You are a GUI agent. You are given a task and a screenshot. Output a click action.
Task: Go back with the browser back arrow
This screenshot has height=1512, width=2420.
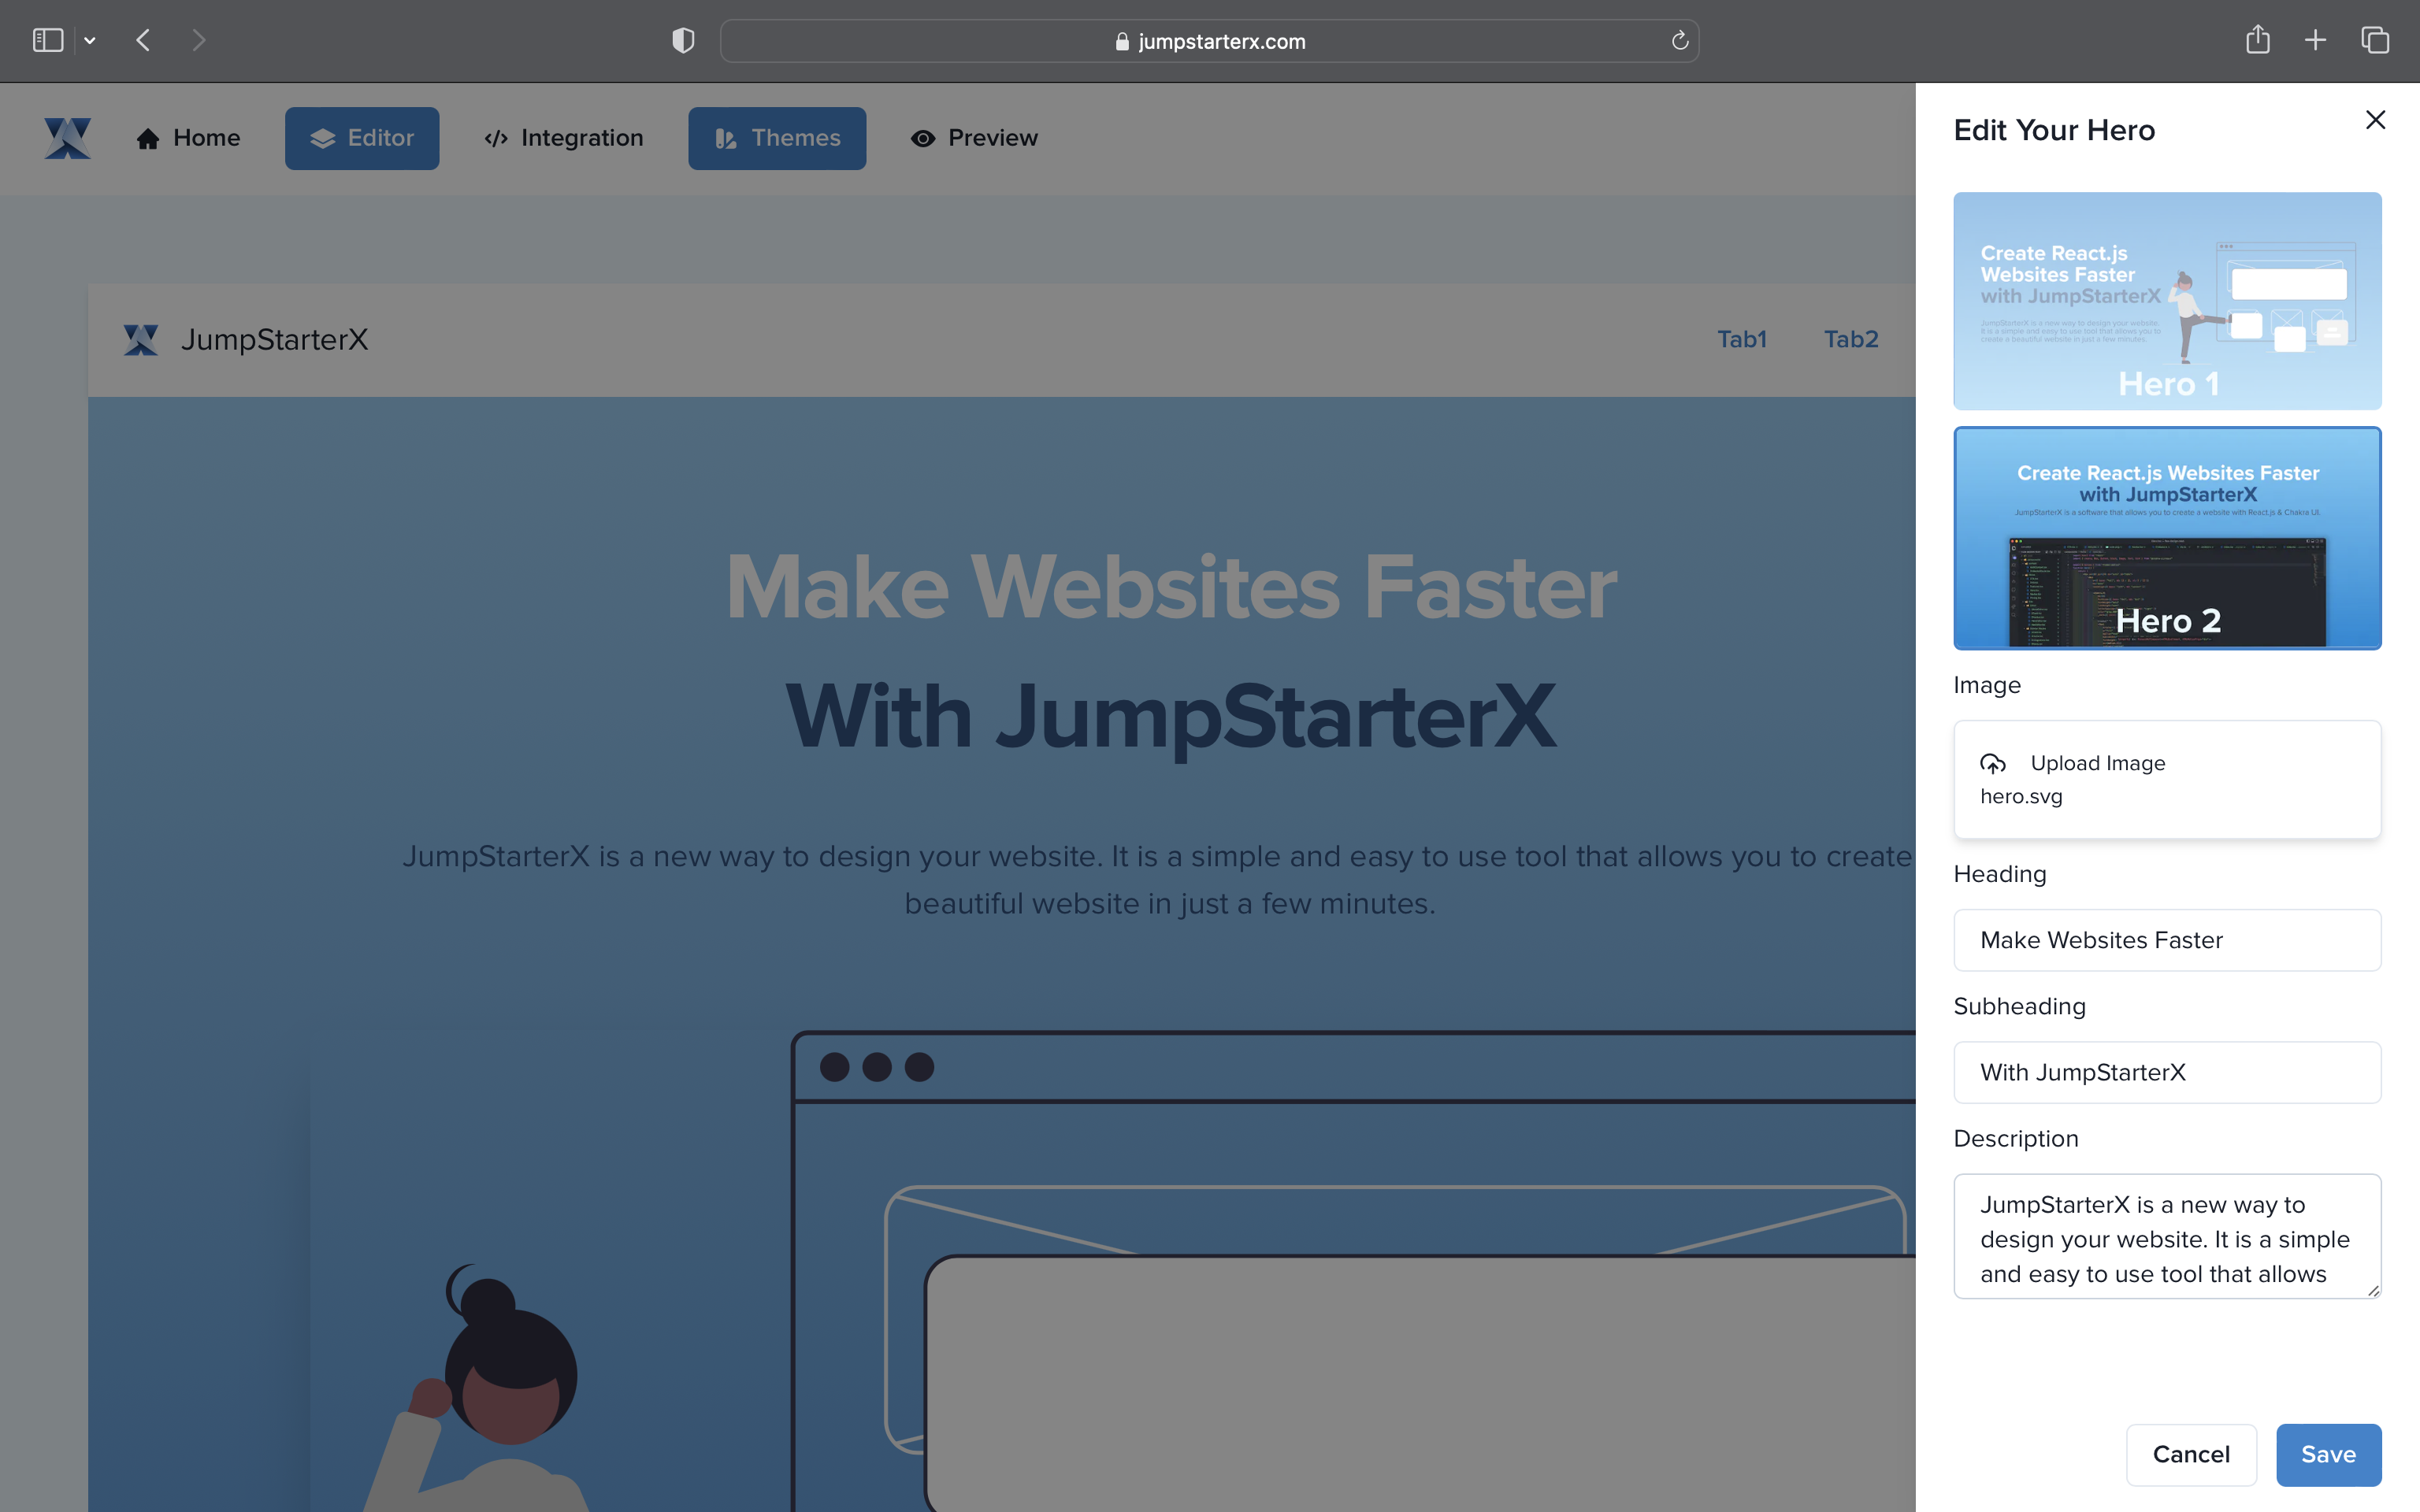coord(143,40)
